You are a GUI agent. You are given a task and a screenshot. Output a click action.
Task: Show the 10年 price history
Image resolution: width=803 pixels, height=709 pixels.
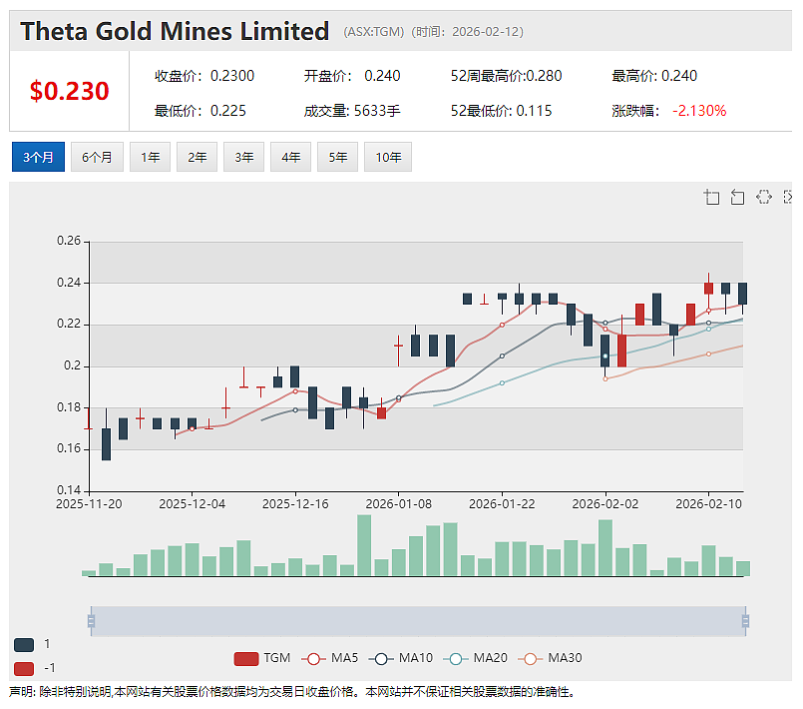(388, 157)
